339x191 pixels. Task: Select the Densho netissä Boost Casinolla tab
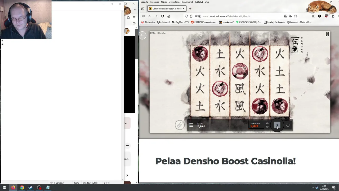click(167, 8)
